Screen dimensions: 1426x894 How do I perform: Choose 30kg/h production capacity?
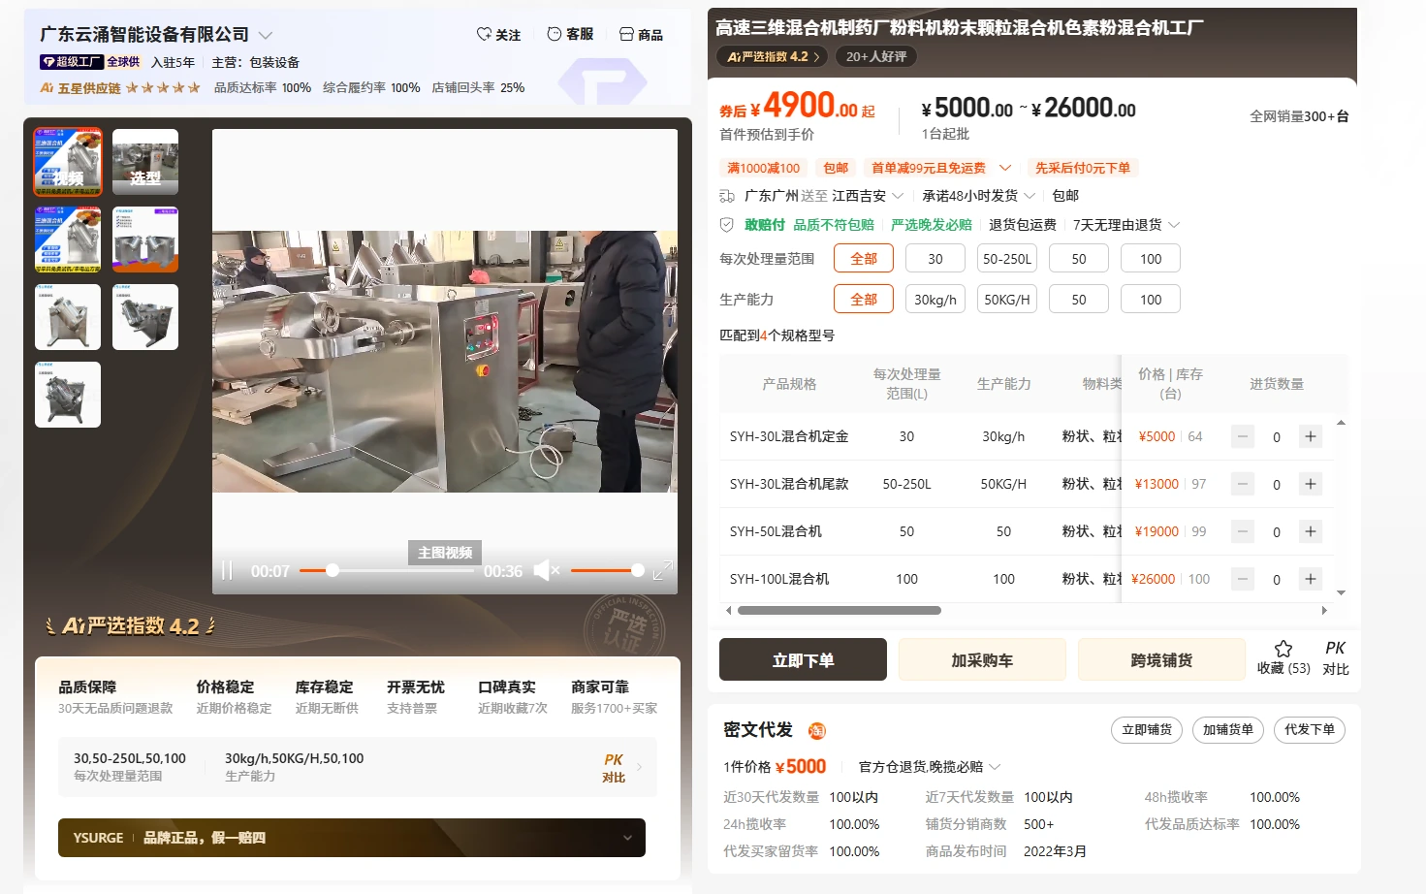pyautogui.click(x=935, y=300)
